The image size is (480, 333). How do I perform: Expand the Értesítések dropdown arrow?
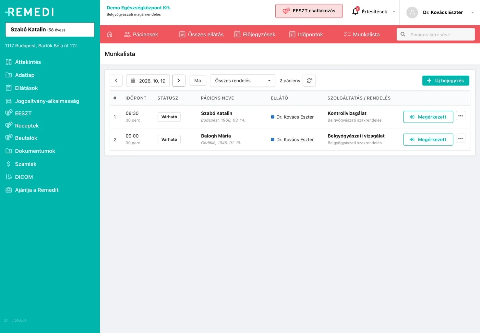pyautogui.click(x=394, y=12)
